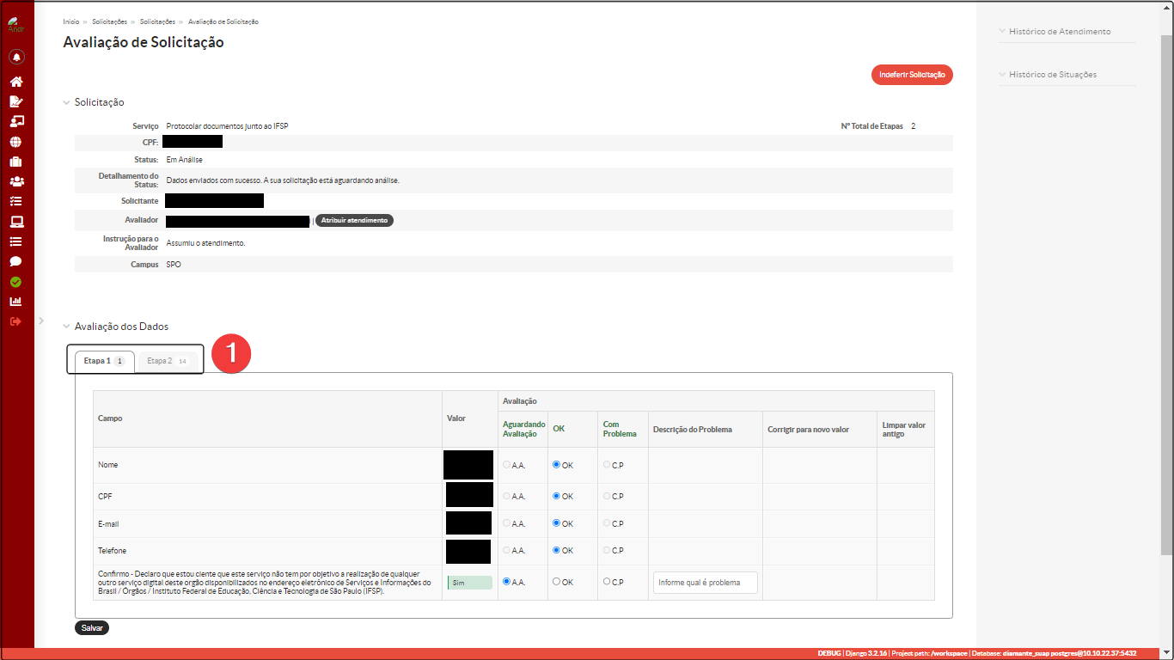Switch to Etapa 1 tab
This screenshot has height=660, width=1174.
(x=104, y=361)
